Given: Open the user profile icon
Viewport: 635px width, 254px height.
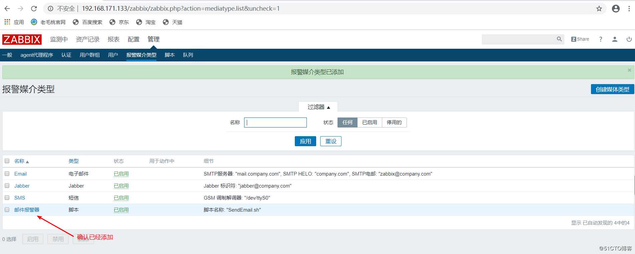Looking at the screenshot, I should pyautogui.click(x=615, y=39).
